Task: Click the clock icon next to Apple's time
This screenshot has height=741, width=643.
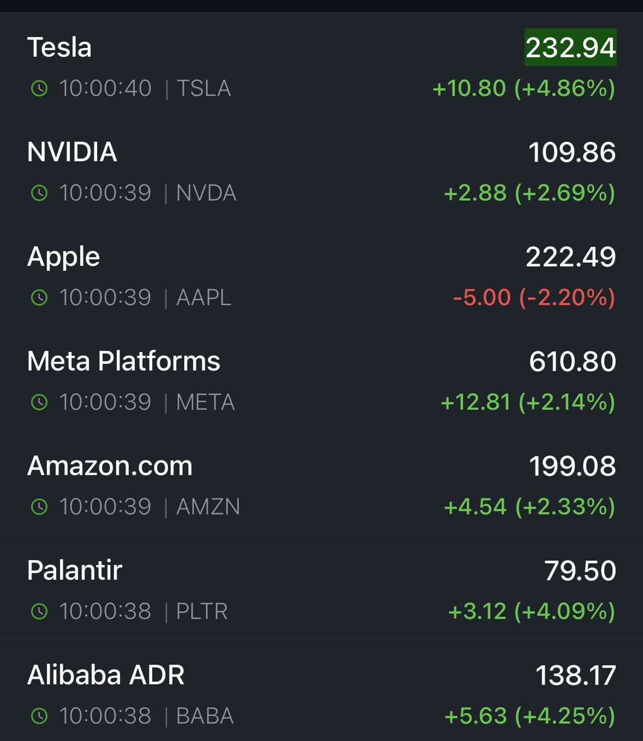Action: click(38, 298)
